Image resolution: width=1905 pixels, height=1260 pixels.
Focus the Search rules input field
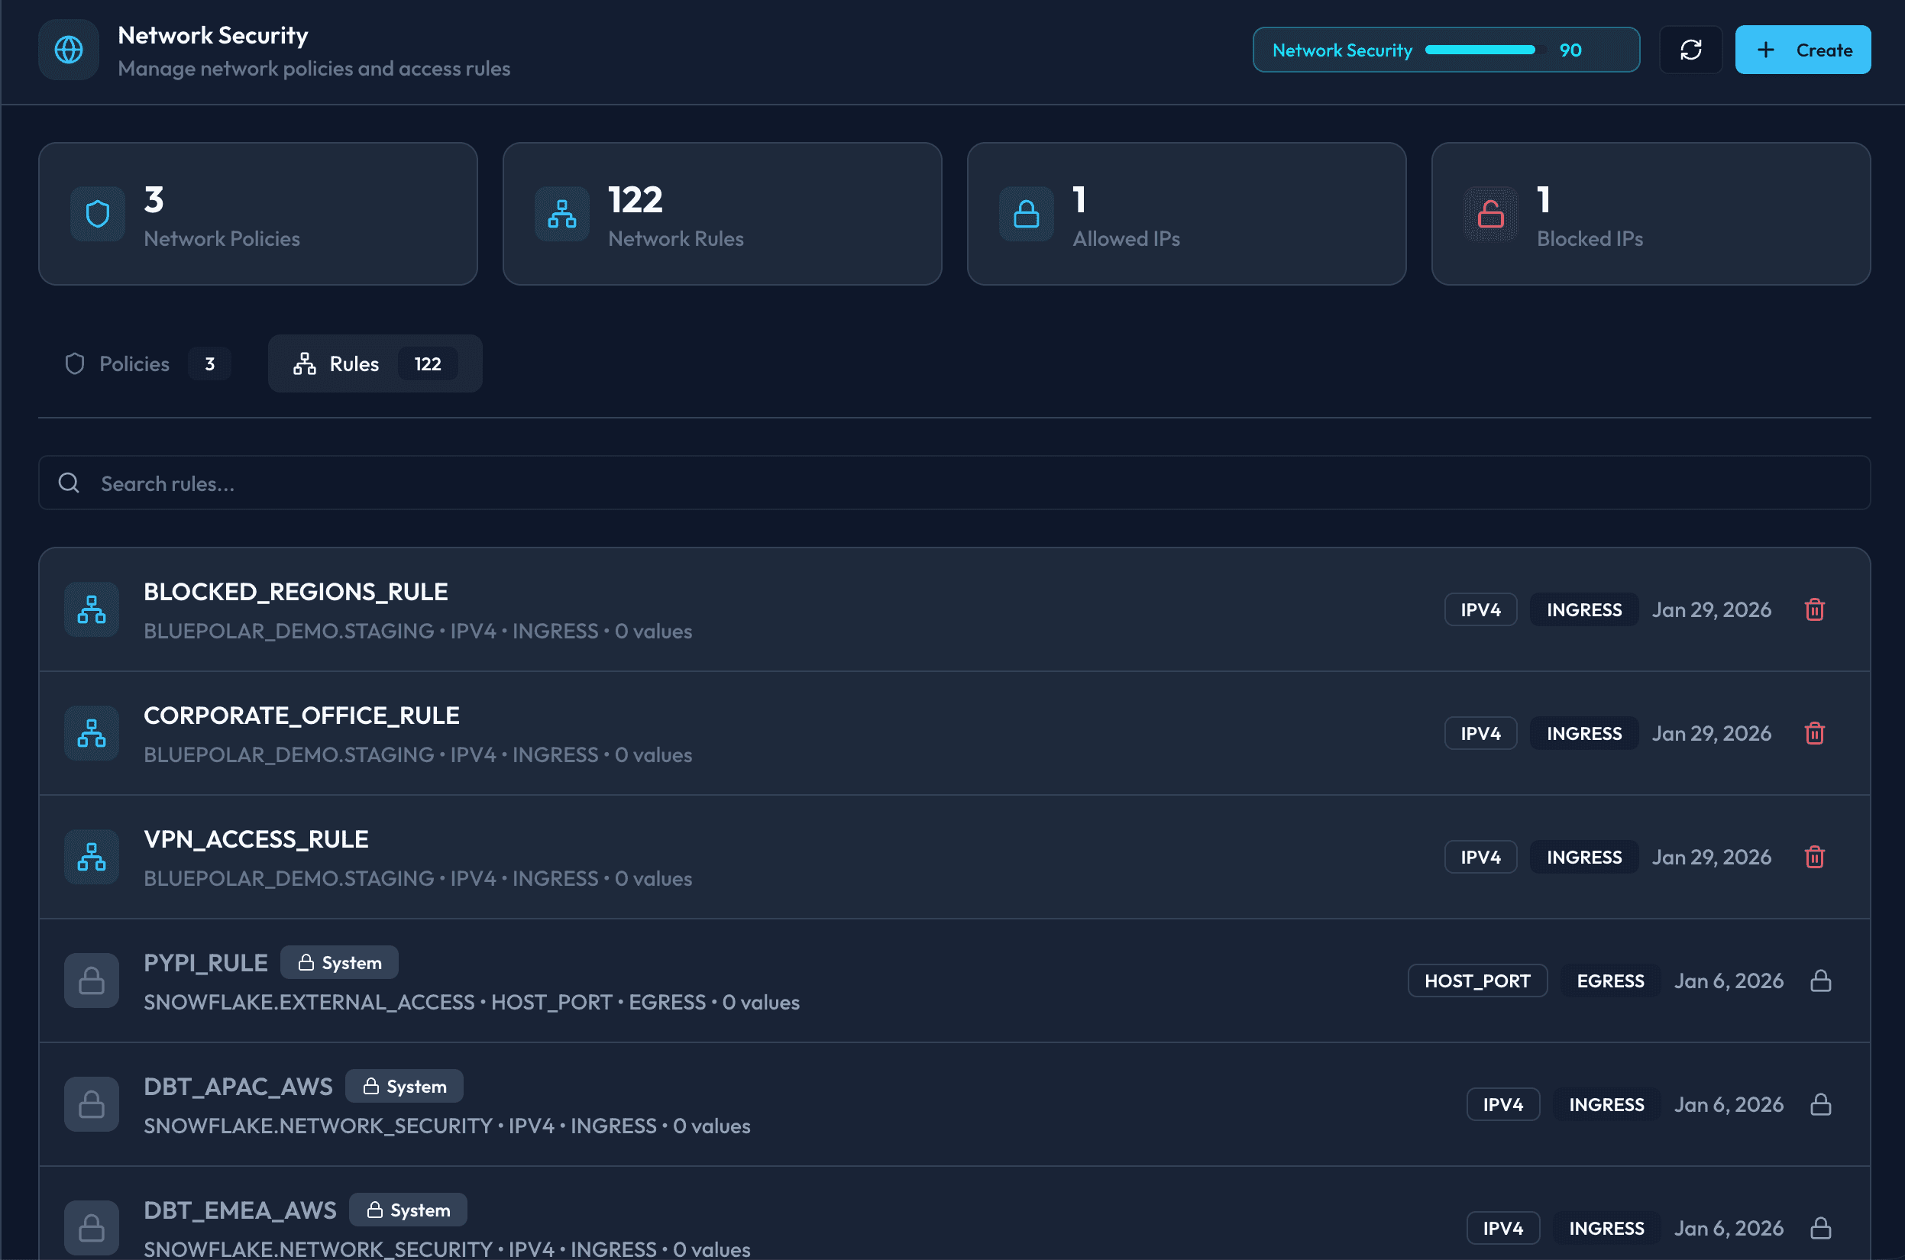point(953,483)
